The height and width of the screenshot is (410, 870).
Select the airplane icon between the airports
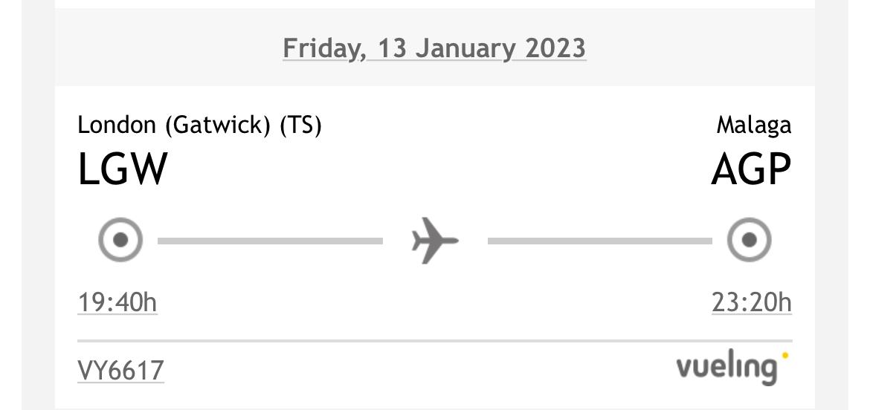(x=435, y=241)
